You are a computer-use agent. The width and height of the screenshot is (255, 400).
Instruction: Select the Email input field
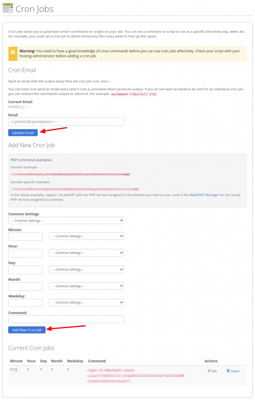pyautogui.click(x=66, y=121)
